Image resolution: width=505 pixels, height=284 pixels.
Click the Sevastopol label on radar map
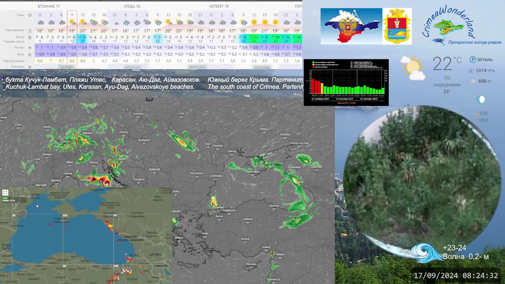252,171
